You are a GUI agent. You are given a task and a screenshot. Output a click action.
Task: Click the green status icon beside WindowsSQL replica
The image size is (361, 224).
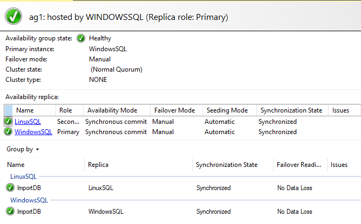(8, 132)
